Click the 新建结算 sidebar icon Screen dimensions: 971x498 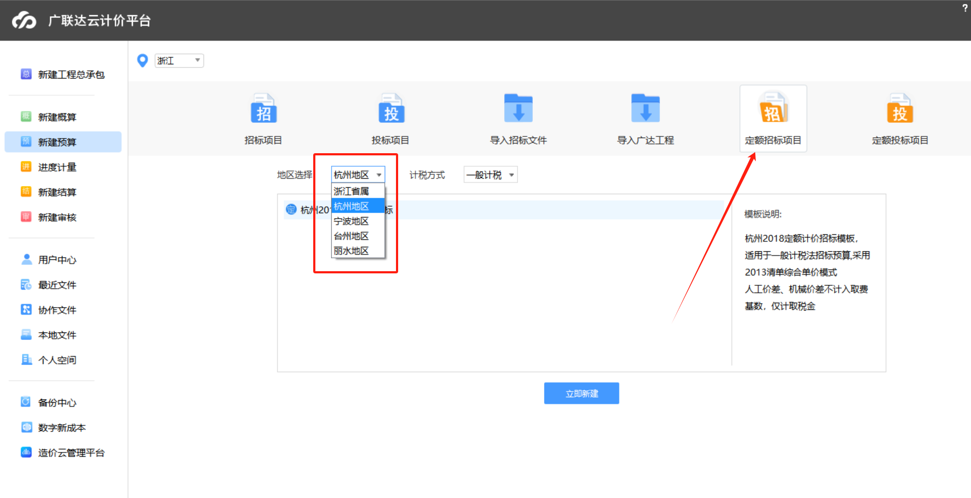[26, 192]
